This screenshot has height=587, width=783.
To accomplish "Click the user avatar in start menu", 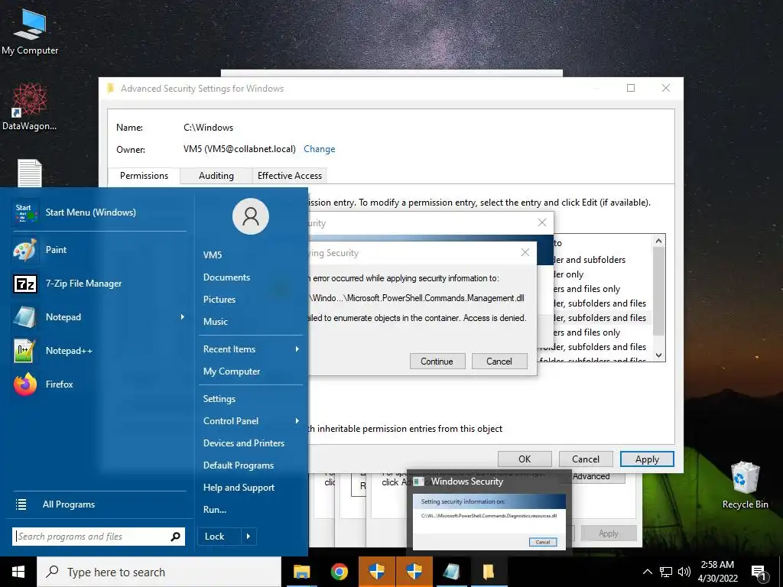I will (x=250, y=216).
